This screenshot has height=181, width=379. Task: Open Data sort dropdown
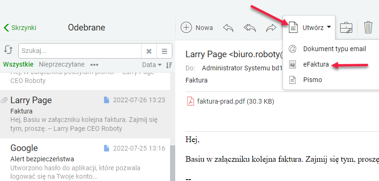[152, 65]
